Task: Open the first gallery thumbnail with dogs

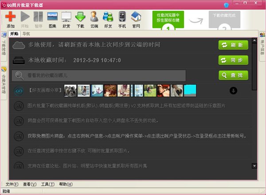Action: click(70, 91)
